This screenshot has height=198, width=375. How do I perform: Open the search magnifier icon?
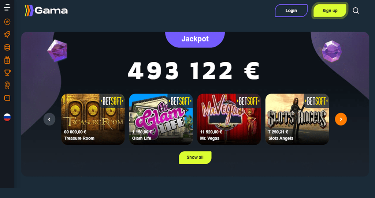[x=356, y=11]
